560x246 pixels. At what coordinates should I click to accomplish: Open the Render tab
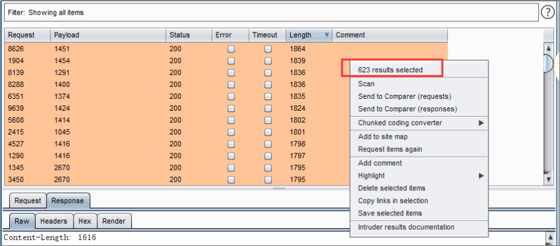click(x=114, y=221)
